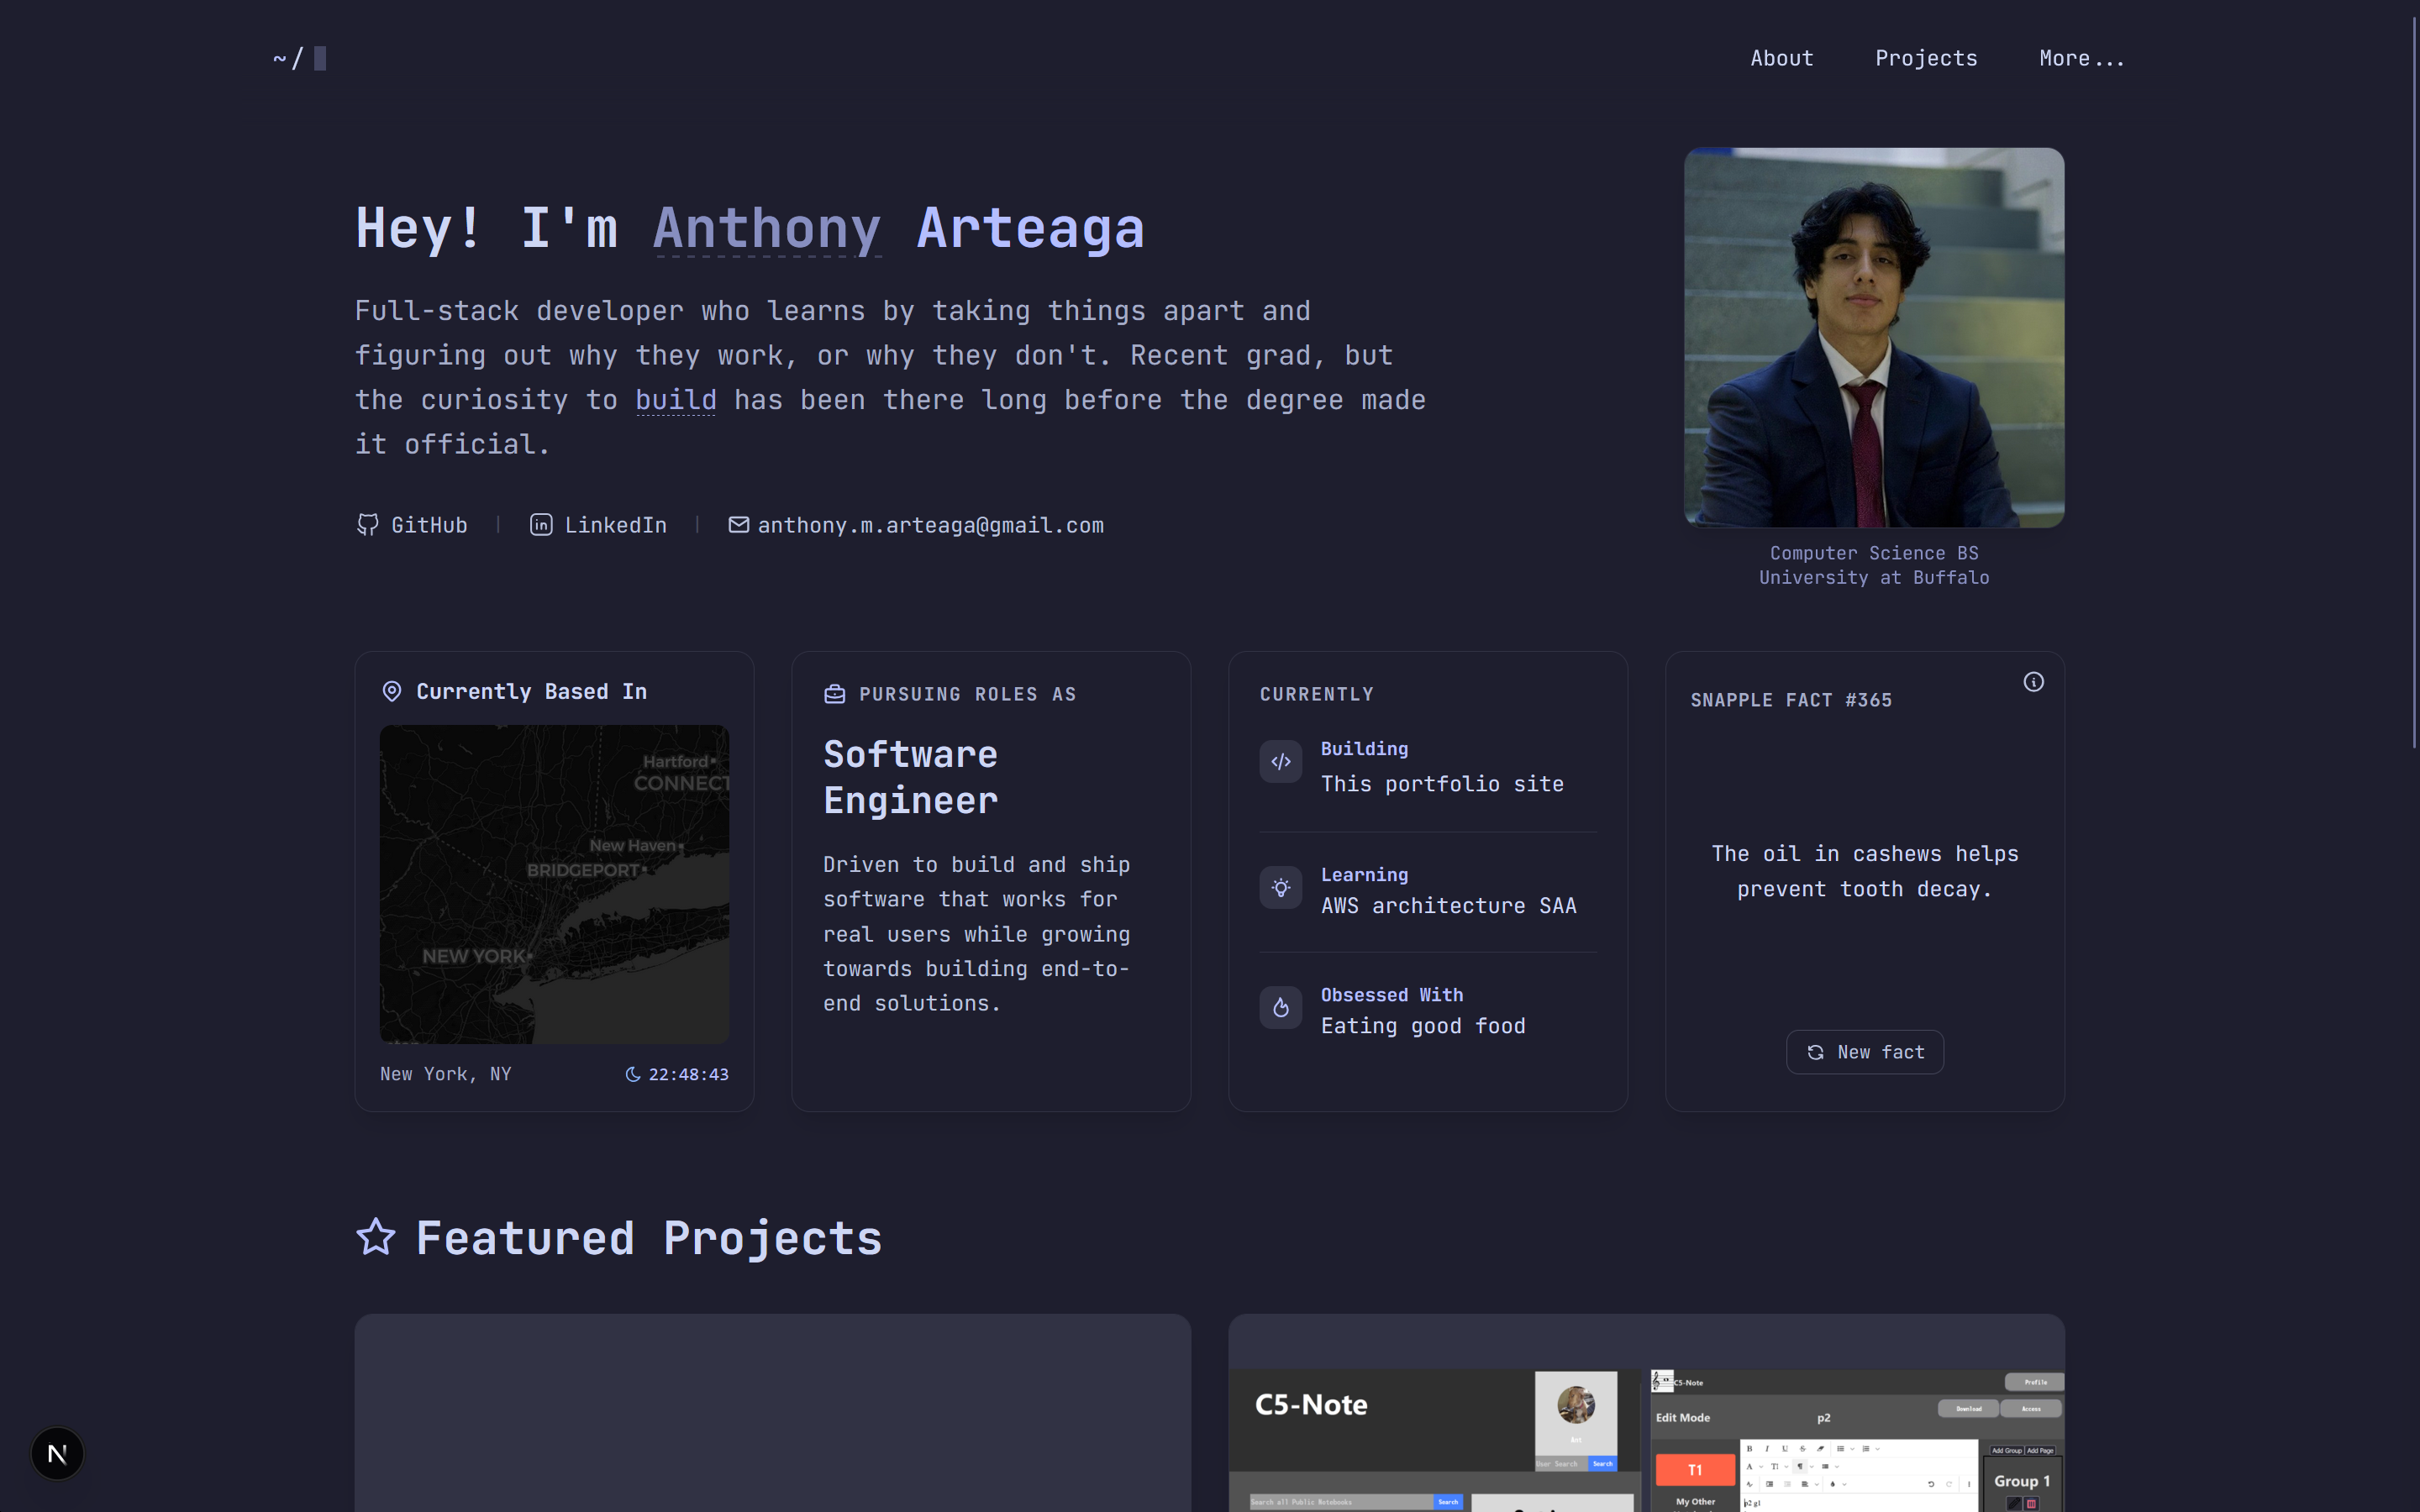Click the Learning lightbulb icon
The width and height of the screenshot is (2420, 1512).
1280,888
